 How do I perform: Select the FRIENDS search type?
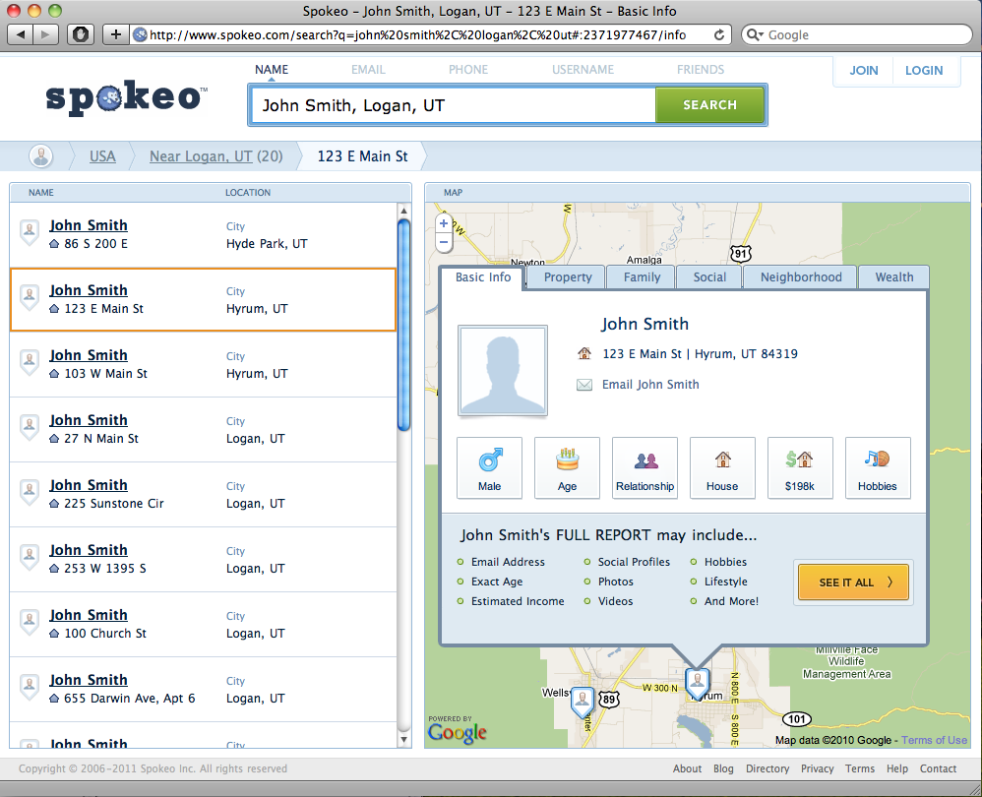[x=701, y=70]
